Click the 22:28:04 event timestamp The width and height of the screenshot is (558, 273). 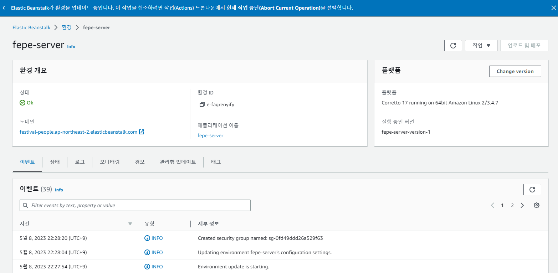pos(53,252)
